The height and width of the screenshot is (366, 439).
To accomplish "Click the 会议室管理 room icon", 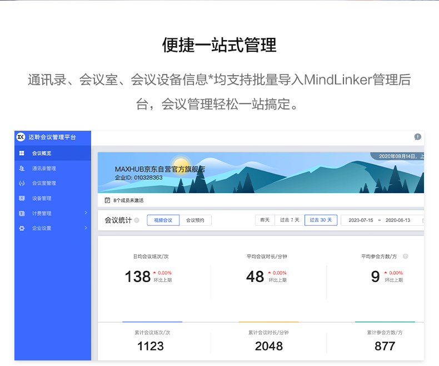I will click(x=22, y=183).
